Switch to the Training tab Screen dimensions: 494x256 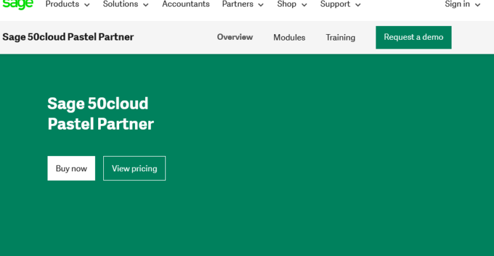pyautogui.click(x=341, y=37)
